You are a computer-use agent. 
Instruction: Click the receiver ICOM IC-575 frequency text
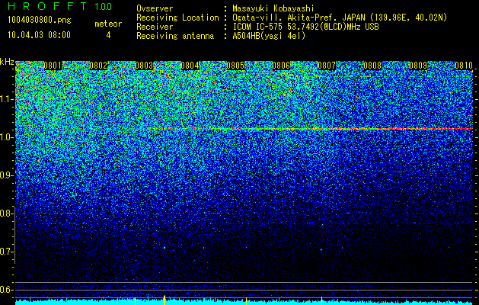click(x=305, y=27)
